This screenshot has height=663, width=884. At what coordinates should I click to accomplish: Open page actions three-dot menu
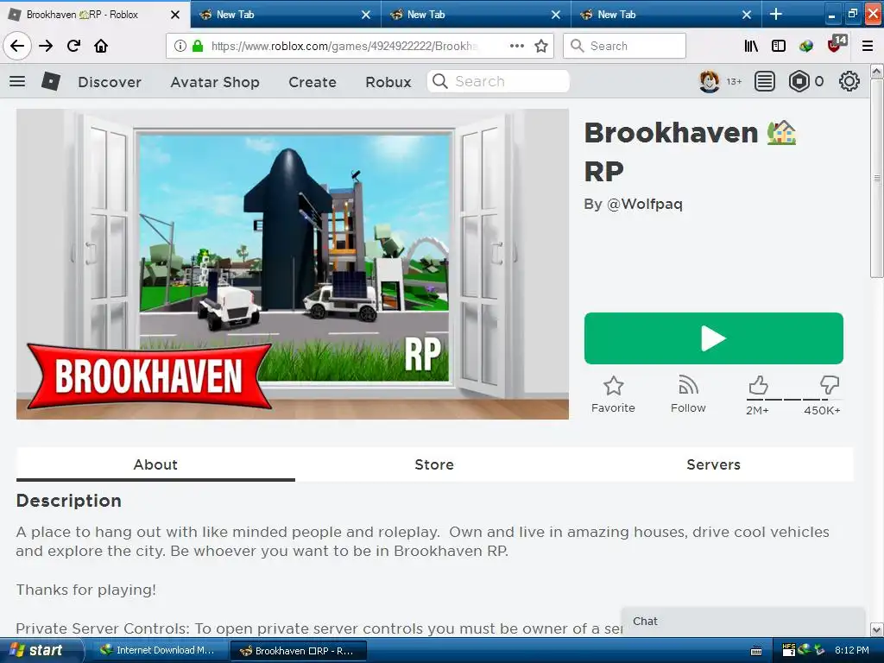[x=516, y=46]
